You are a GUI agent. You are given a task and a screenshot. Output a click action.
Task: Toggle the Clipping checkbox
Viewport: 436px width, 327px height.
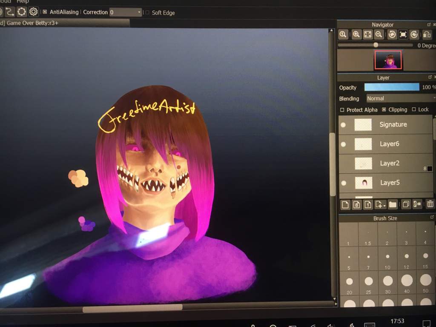point(384,109)
